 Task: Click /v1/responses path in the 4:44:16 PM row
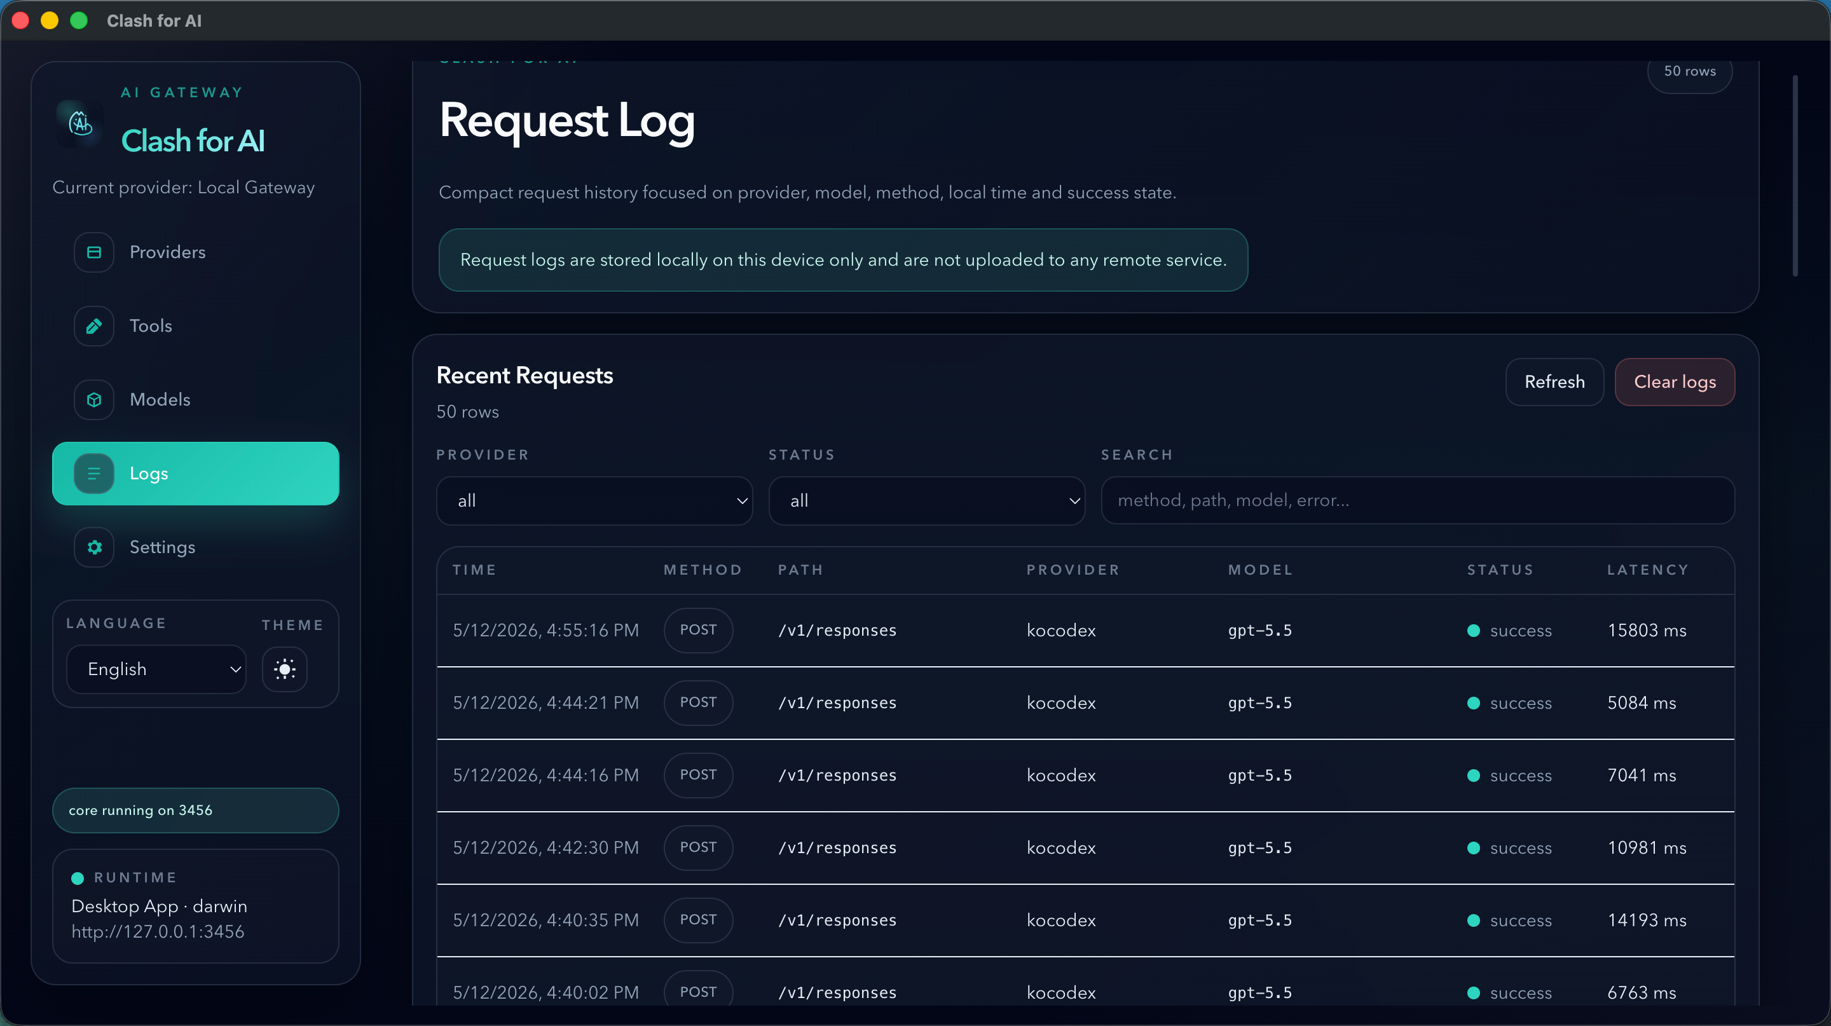[837, 776]
